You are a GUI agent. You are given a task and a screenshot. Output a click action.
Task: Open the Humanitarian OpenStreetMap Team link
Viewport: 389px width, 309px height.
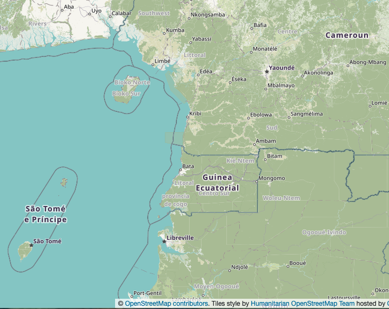(303, 304)
